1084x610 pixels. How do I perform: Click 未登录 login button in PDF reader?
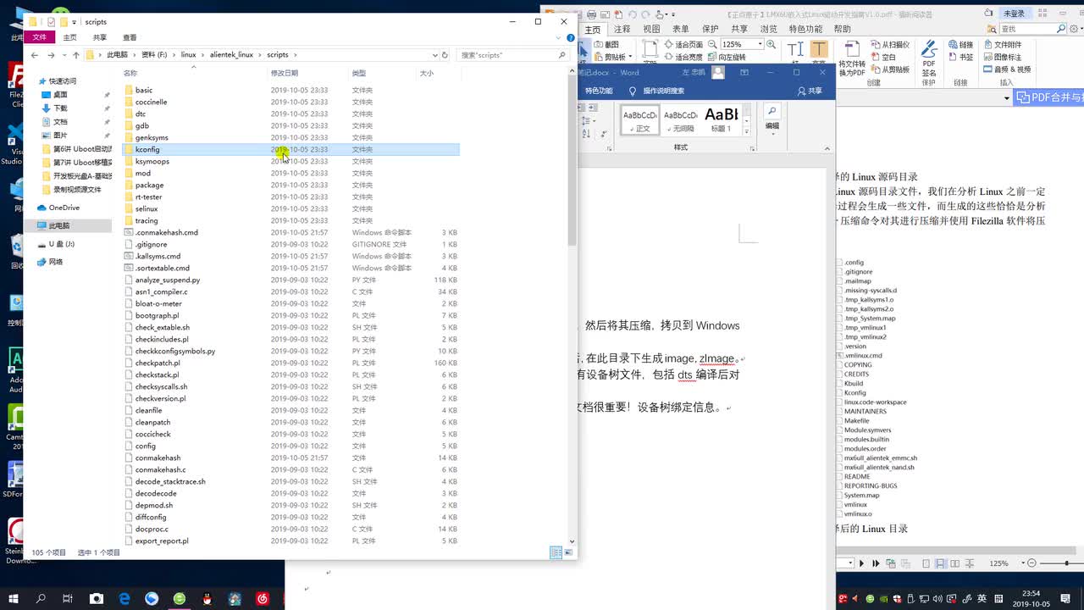click(1013, 14)
